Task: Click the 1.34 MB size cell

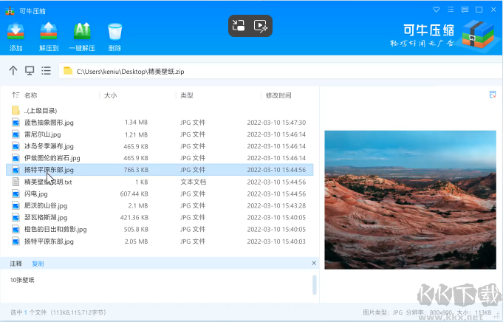Action: (x=137, y=123)
